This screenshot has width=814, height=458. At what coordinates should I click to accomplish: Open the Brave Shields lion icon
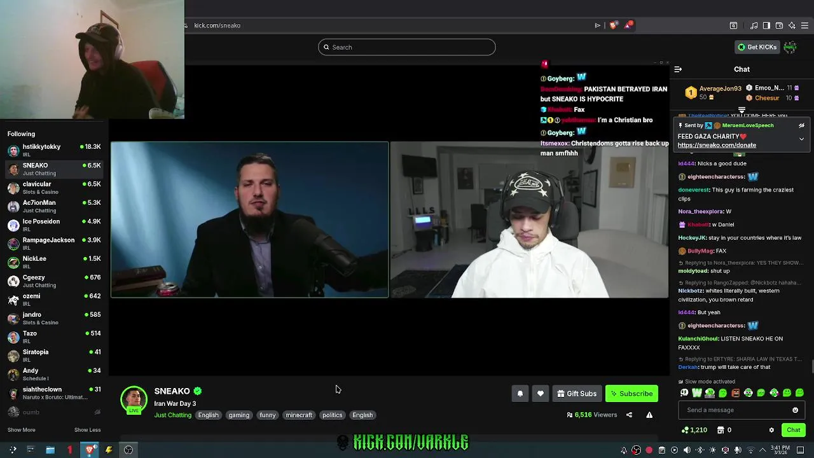coord(613,25)
